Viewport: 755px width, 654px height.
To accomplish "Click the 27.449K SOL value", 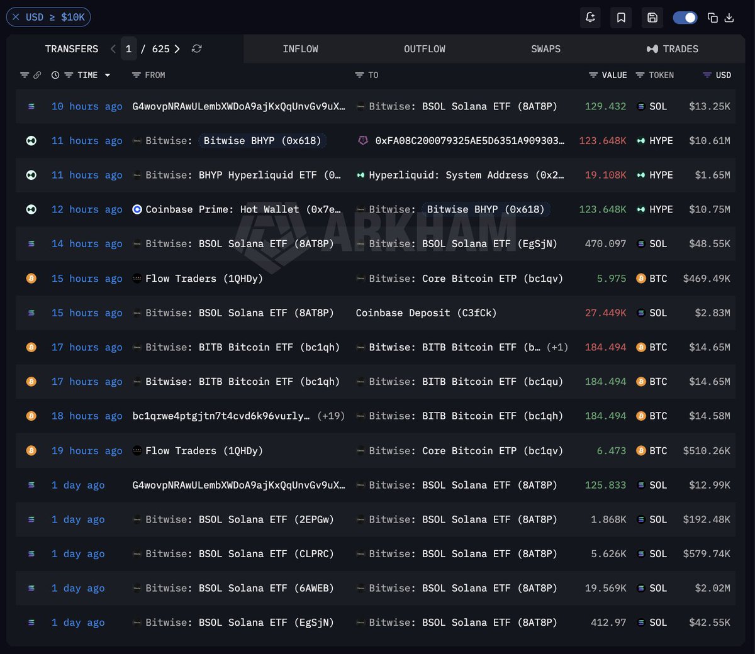I will point(605,313).
